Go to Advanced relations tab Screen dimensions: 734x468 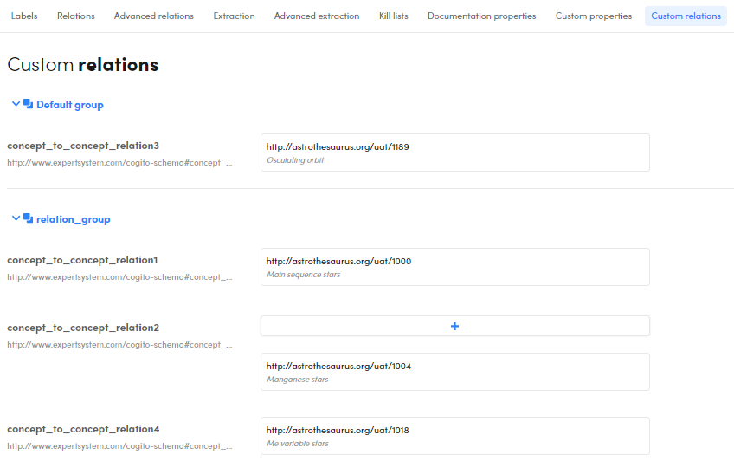pos(154,16)
